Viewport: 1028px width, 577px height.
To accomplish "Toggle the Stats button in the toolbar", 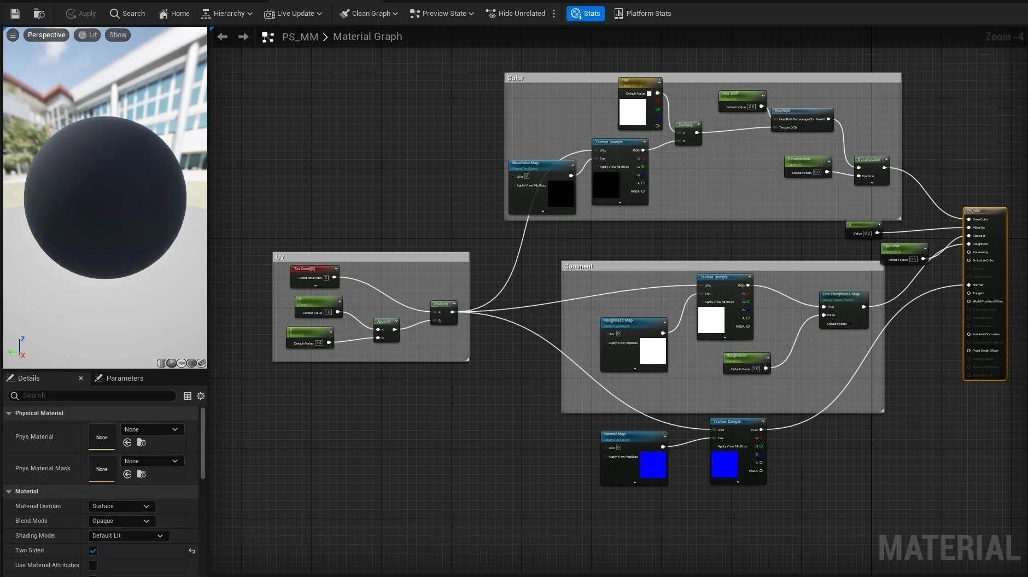I will 585,13.
